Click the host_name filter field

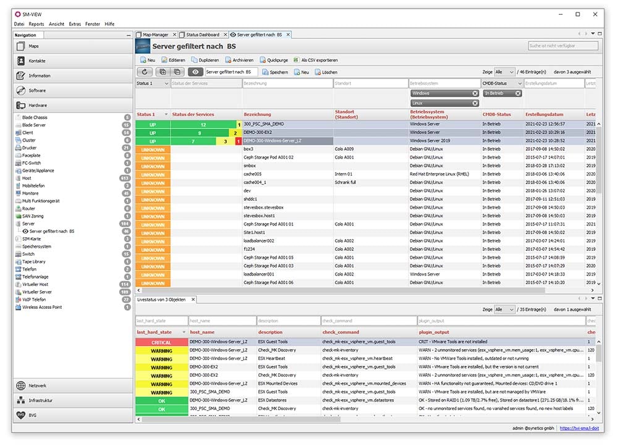click(222, 321)
